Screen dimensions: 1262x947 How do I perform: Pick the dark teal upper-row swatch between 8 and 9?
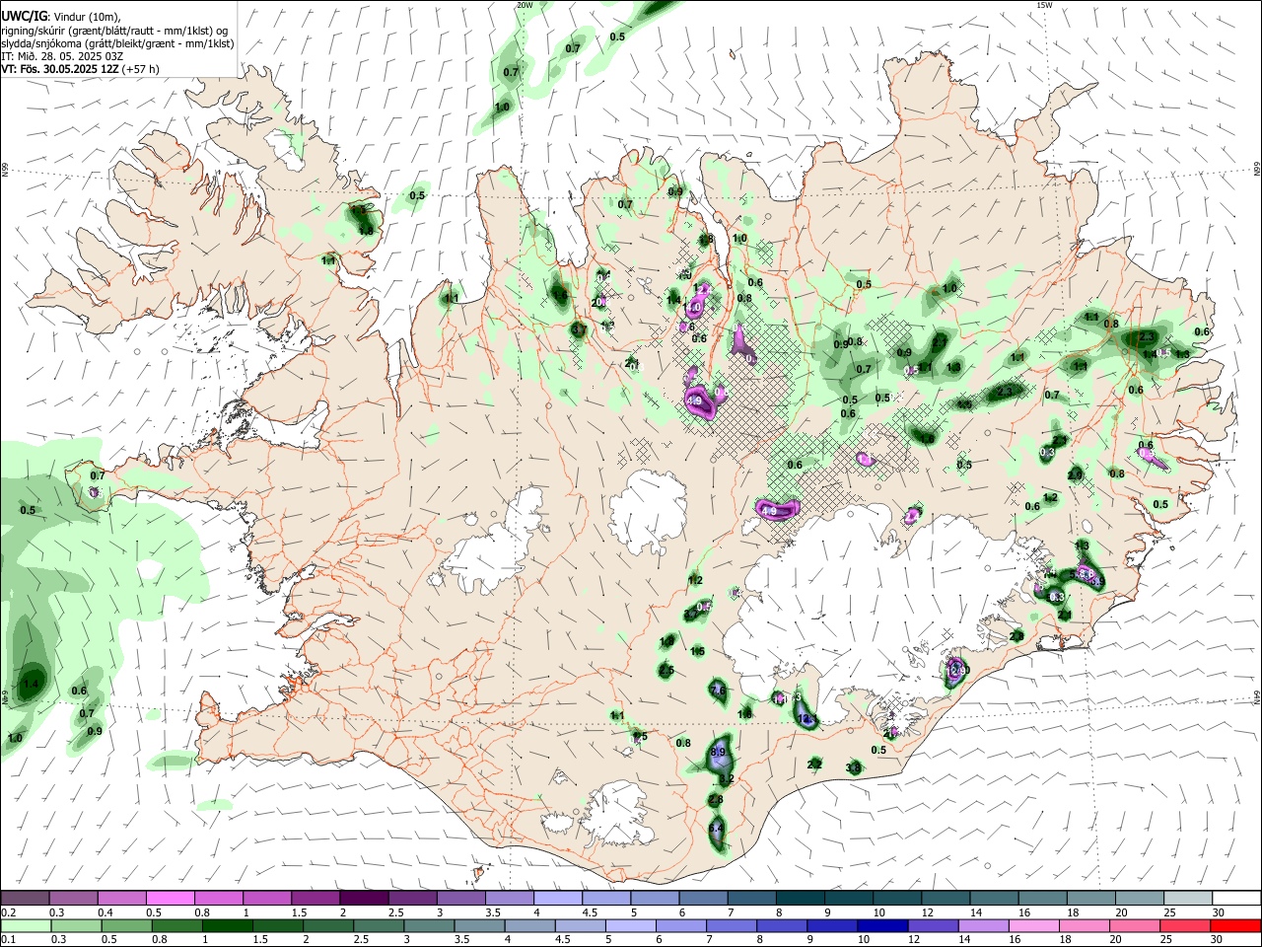point(800,898)
